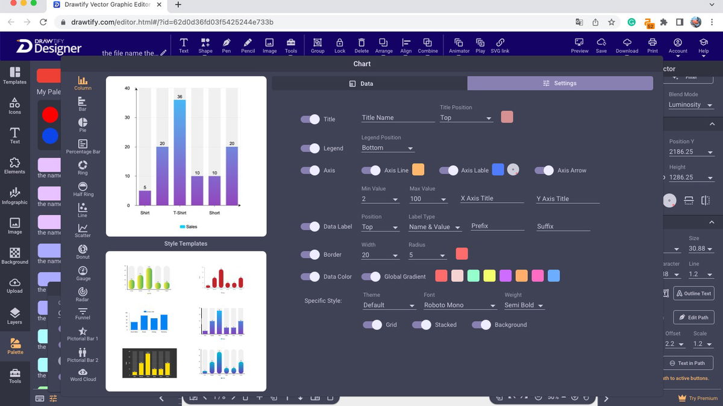
Task: Turn off the Stacked toggle
Action: click(x=421, y=324)
